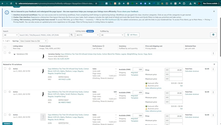This screenshot has width=221, height=125.
Task: Open Parent SKU 8U-GJES-DLMY link
Action: tap(63, 59)
